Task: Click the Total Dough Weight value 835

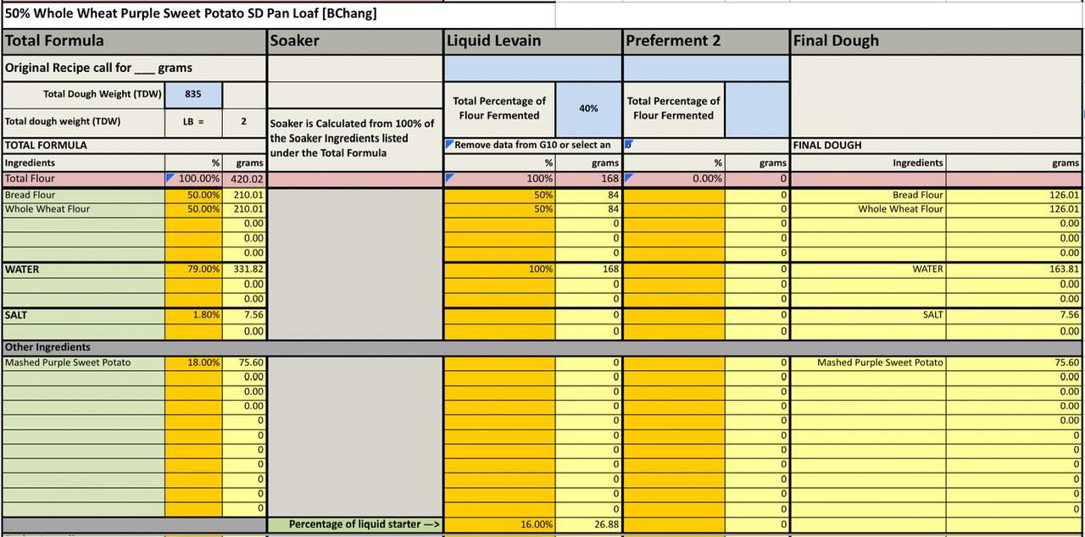Action: pyautogui.click(x=193, y=95)
